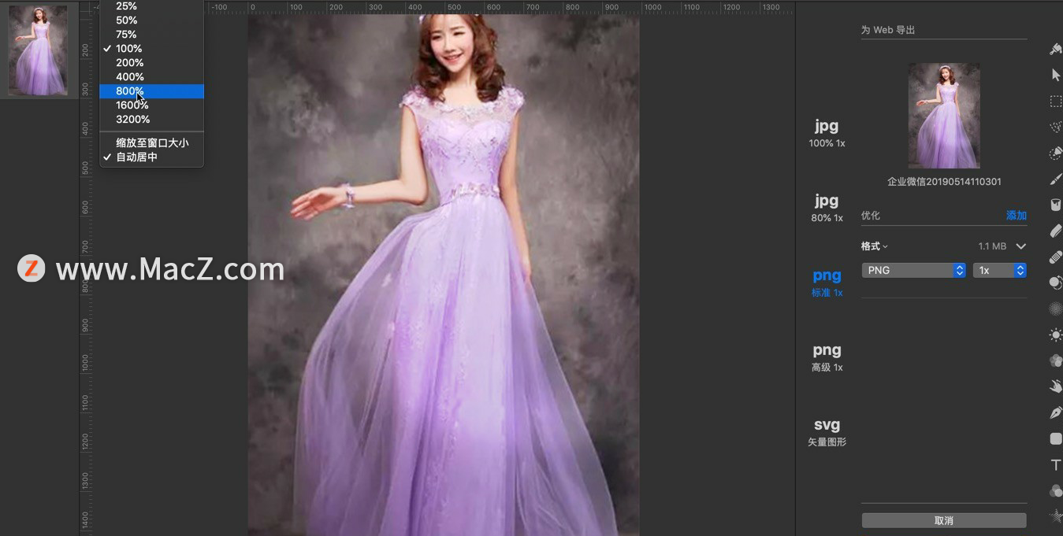Image resolution: width=1063 pixels, height=536 pixels.
Task: Click the 优化 section label
Action: point(870,216)
